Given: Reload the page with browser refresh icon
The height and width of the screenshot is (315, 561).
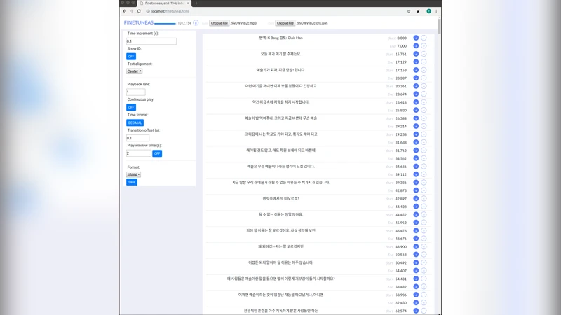Looking at the screenshot, I should tap(140, 11).
